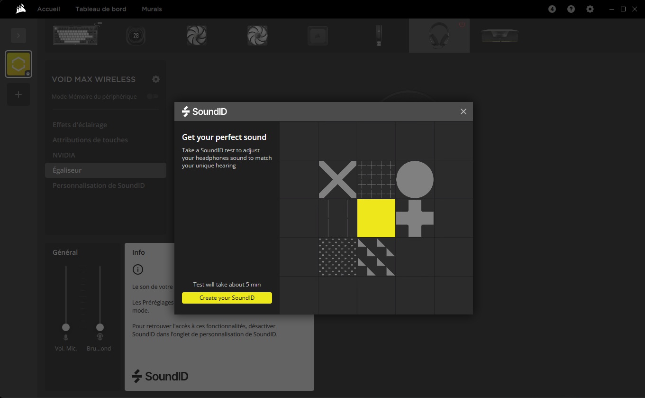This screenshot has height=398, width=645.
Task: Select Effets d'éclairage in sidebar
Action: coord(80,125)
